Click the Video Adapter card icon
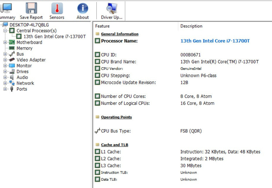Viewport: 272px width, 188px height. pos(12,60)
